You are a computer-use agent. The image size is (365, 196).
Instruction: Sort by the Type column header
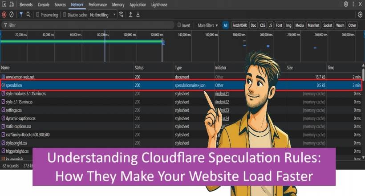coord(194,68)
